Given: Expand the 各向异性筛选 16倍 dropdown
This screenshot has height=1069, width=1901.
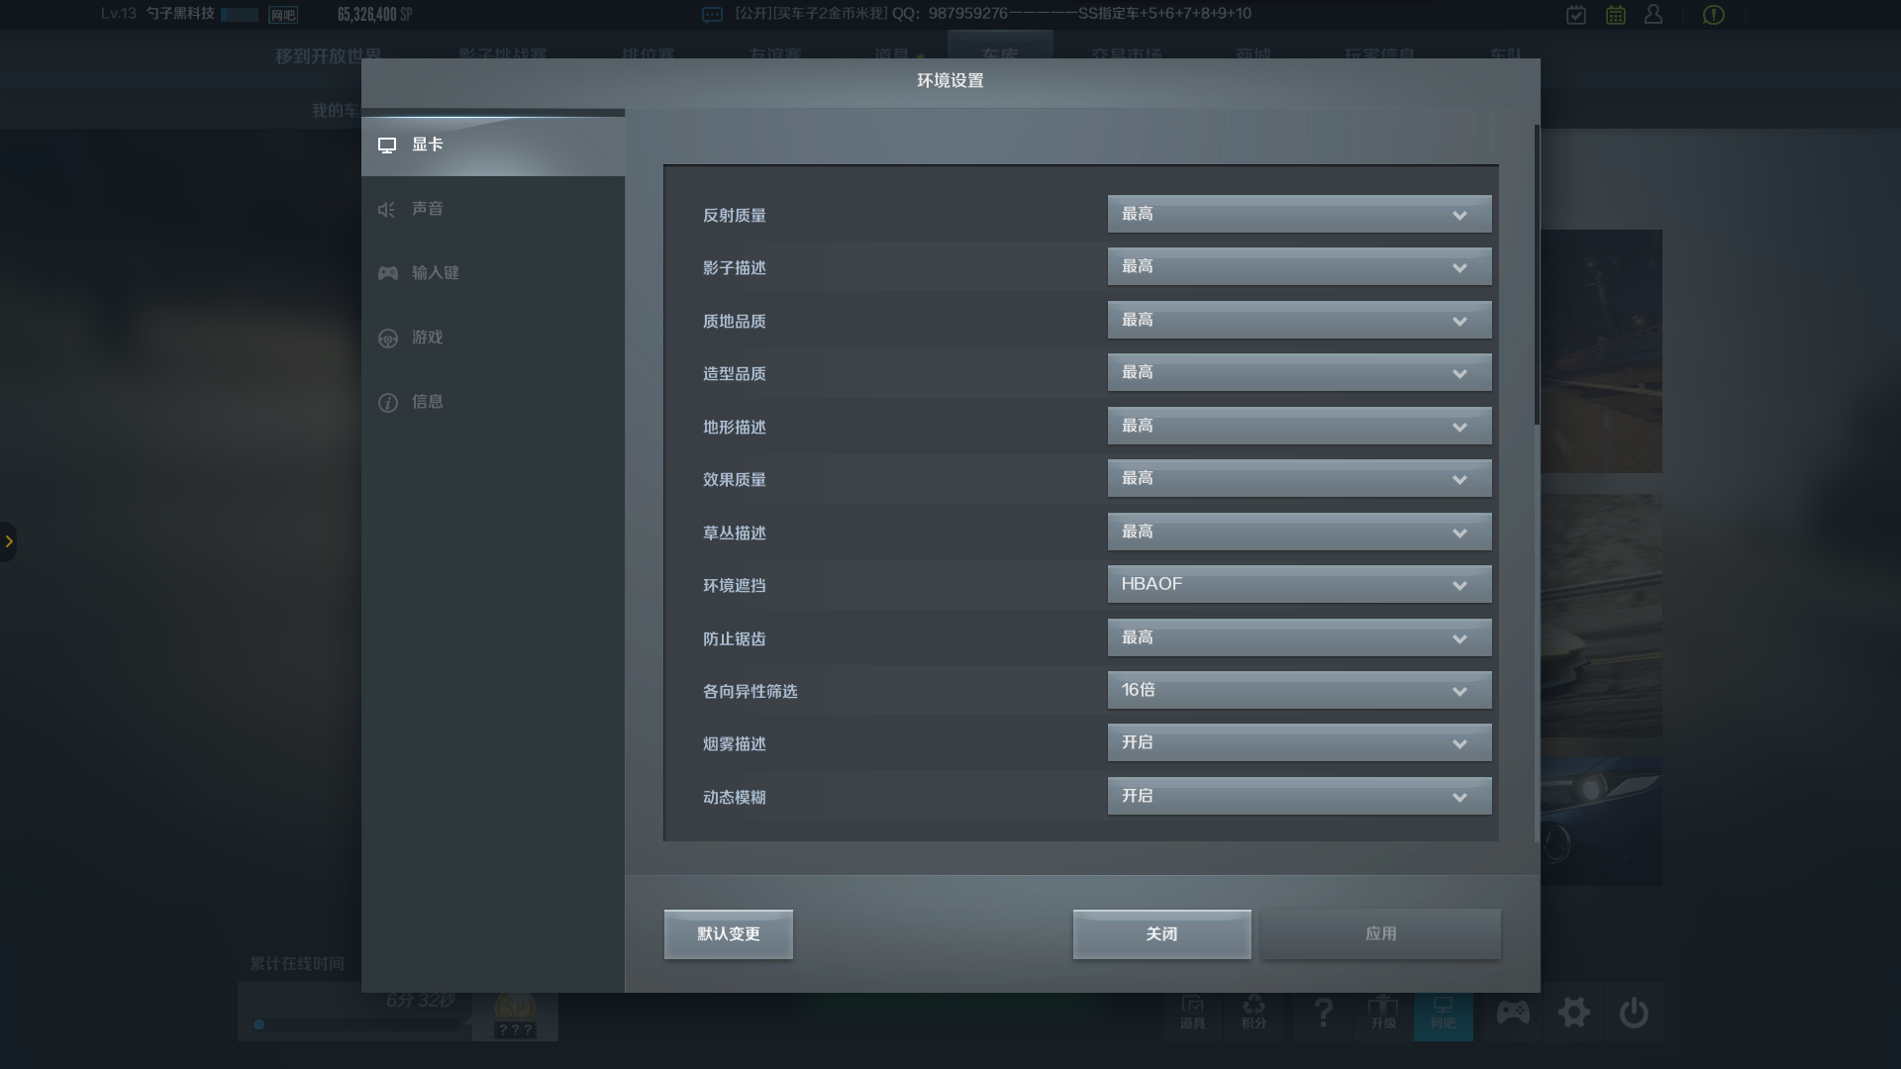Looking at the screenshot, I should [x=1299, y=691].
